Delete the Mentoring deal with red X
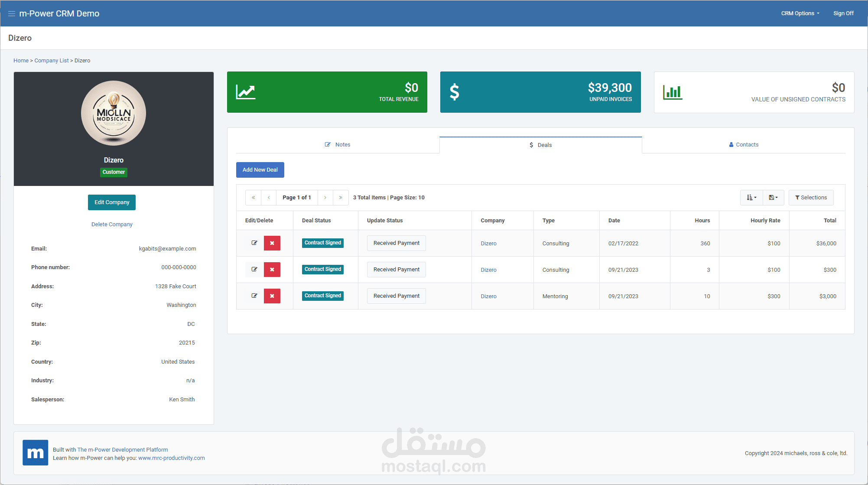Viewport: 868px width, 485px height. click(x=272, y=296)
